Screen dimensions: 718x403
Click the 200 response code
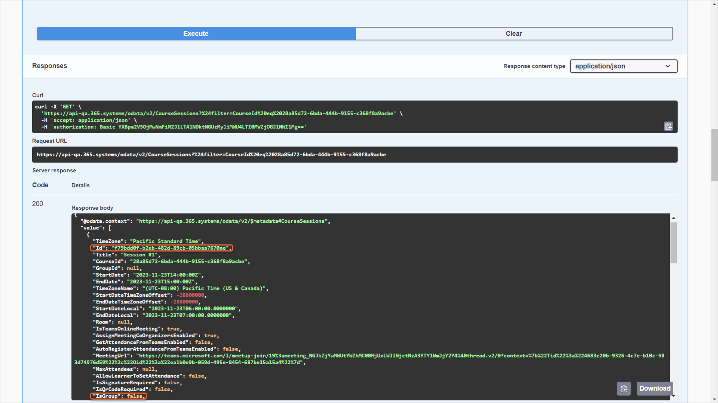coord(37,204)
